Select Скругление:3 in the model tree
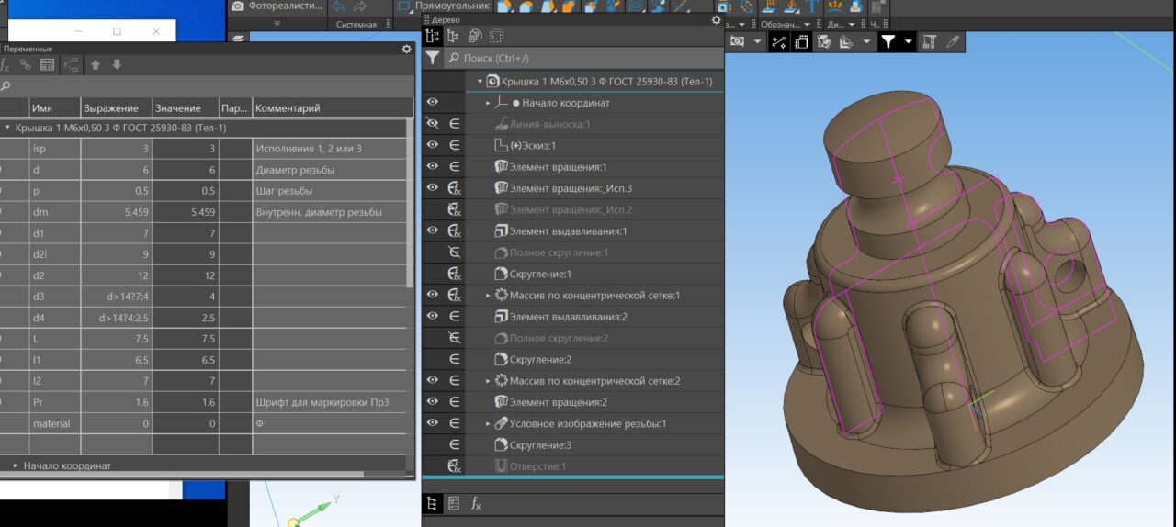1176x527 pixels. [540, 445]
